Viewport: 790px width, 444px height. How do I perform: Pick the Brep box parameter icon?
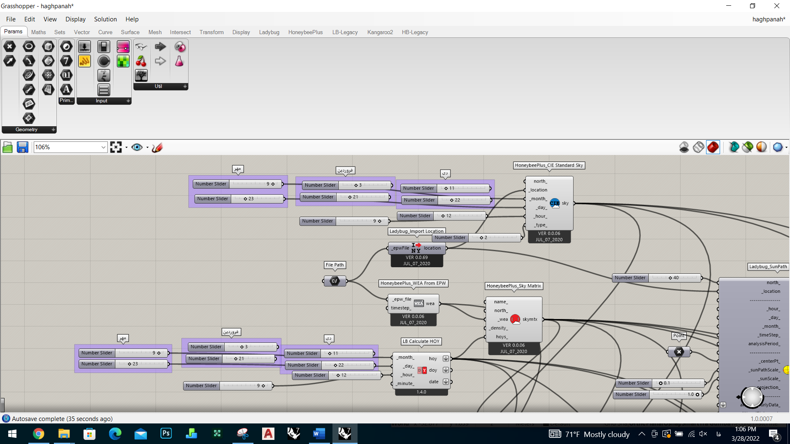(48, 46)
